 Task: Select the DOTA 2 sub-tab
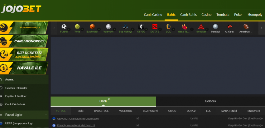tap(191, 111)
